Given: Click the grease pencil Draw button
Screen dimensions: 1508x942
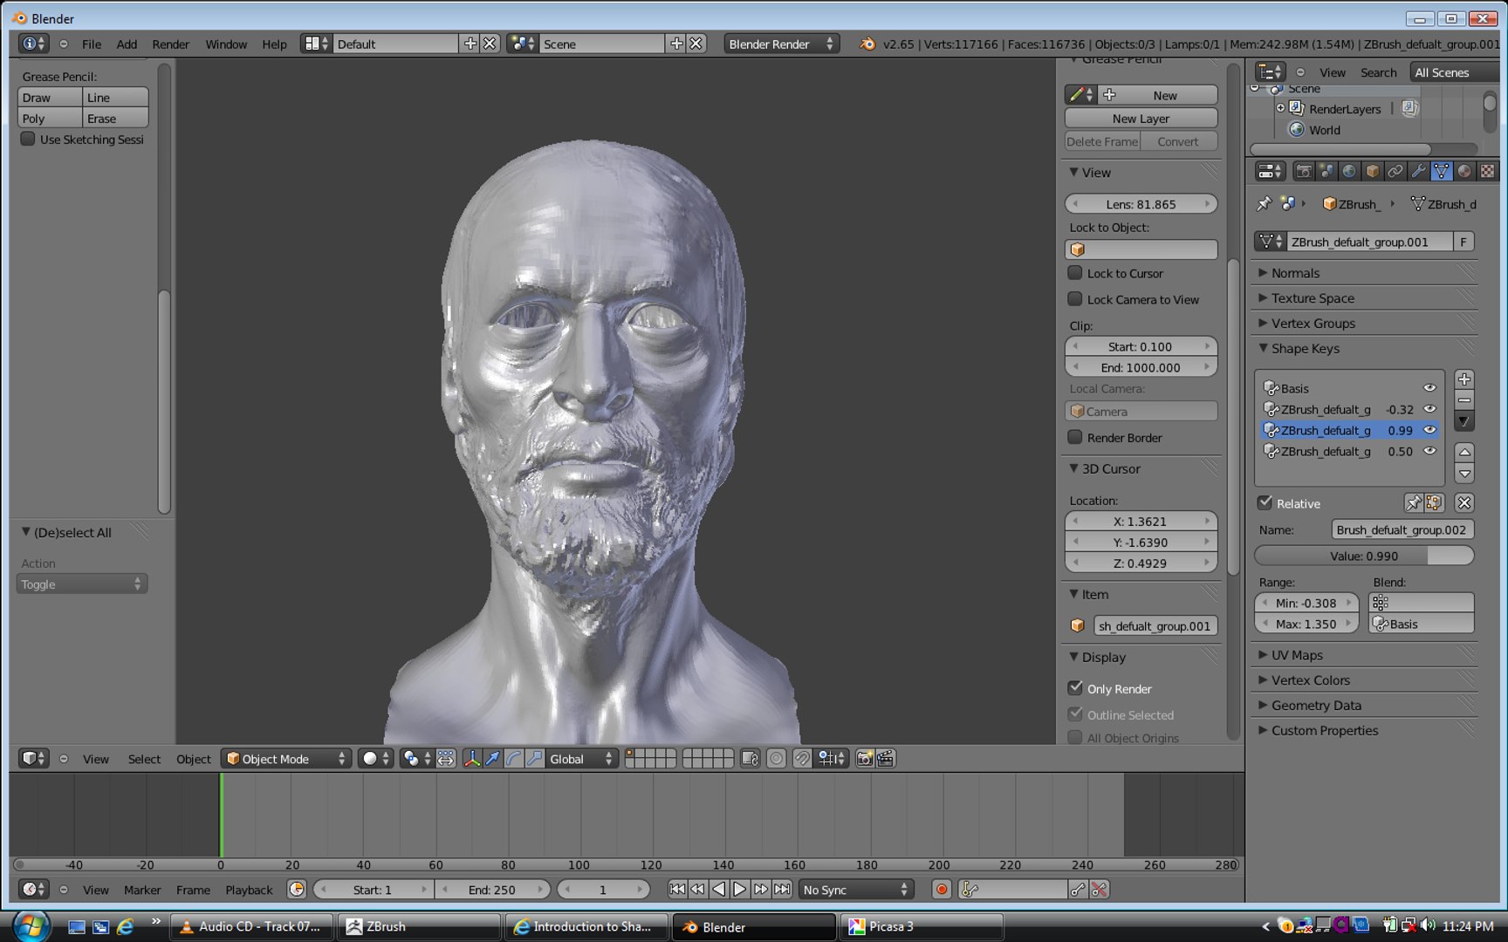Looking at the screenshot, I should click(50, 98).
